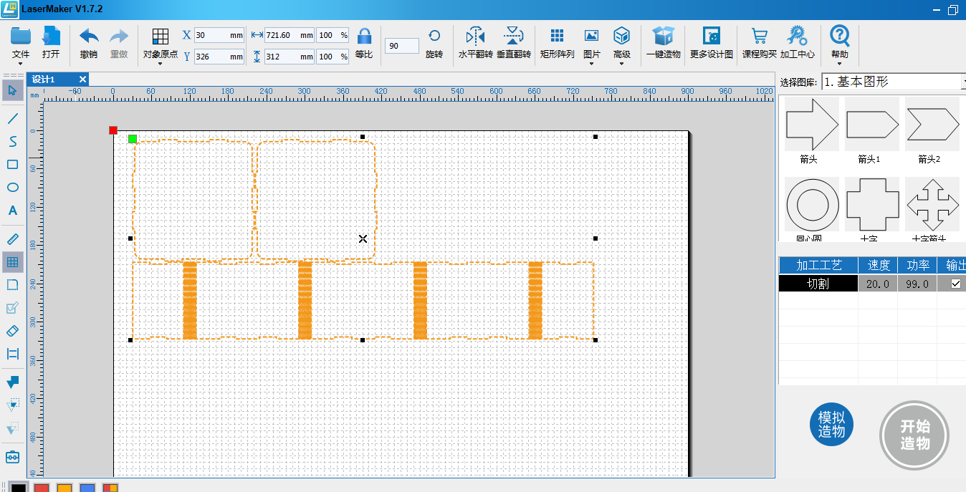Activate the ellipse drawing tool
Viewport: 966px width, 492px height.
(x=12, y=188)
